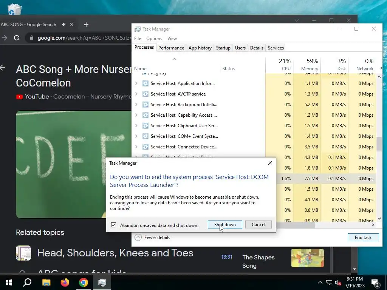Open the Windows Start menu

pos(9,282)
